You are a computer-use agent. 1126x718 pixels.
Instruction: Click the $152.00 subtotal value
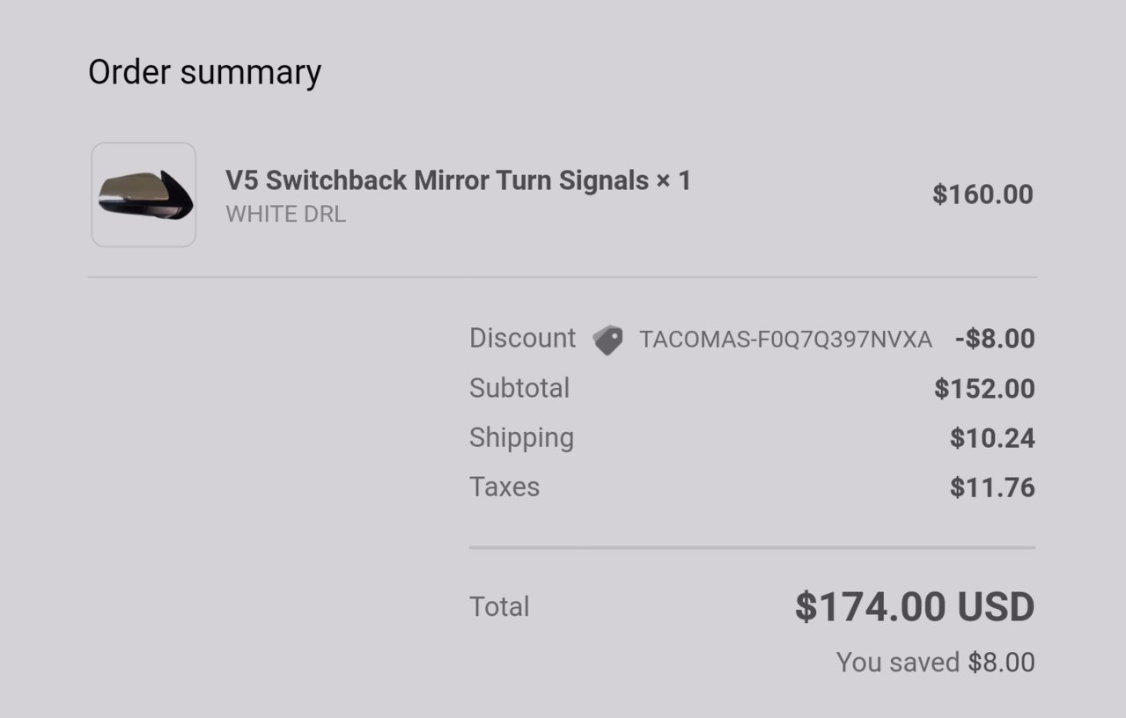point(984,389)
